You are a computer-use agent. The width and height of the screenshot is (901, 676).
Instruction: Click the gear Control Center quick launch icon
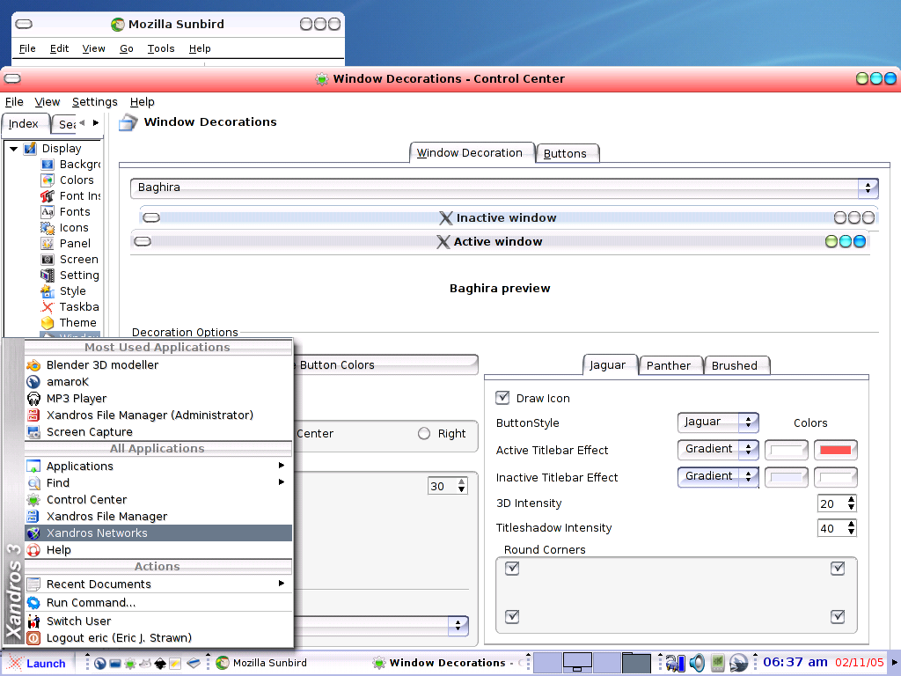point(130,664)
